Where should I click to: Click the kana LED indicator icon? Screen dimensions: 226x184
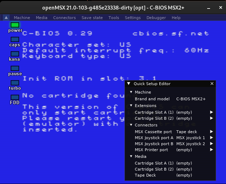tap(15, 54)
